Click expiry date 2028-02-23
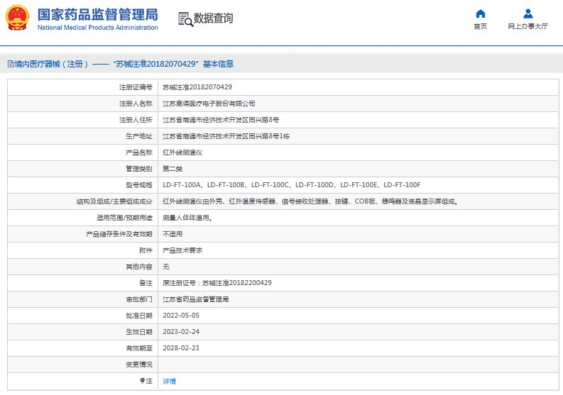This screenshot has width=563, height=395. tap(181, 348)
